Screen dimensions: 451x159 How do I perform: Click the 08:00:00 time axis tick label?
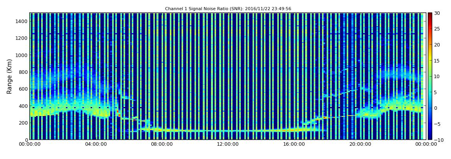coord(162,145)
